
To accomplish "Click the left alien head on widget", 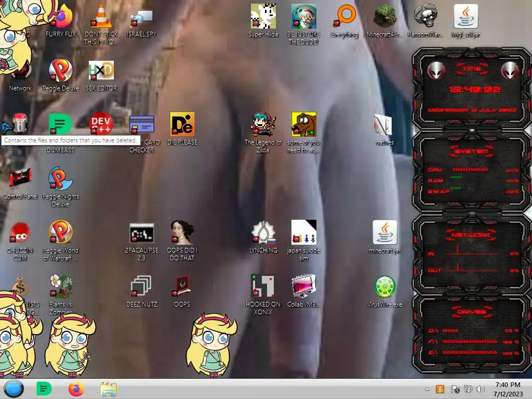I will 436,70.
